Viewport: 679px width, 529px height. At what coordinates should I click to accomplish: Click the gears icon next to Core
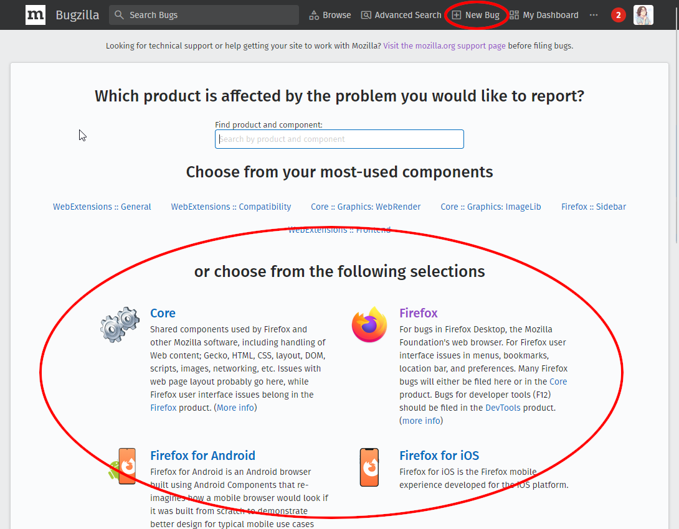(x=119, y=324)
